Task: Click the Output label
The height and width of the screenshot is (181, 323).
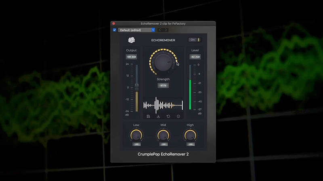Action: click(x=131, y=50)
